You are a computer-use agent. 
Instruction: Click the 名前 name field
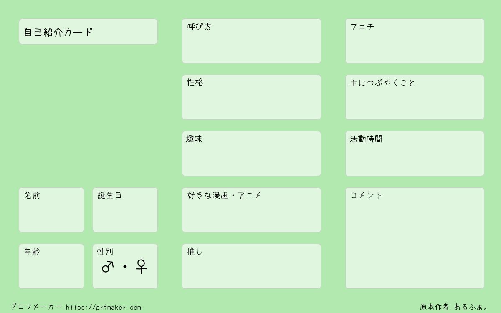[51, 210]
